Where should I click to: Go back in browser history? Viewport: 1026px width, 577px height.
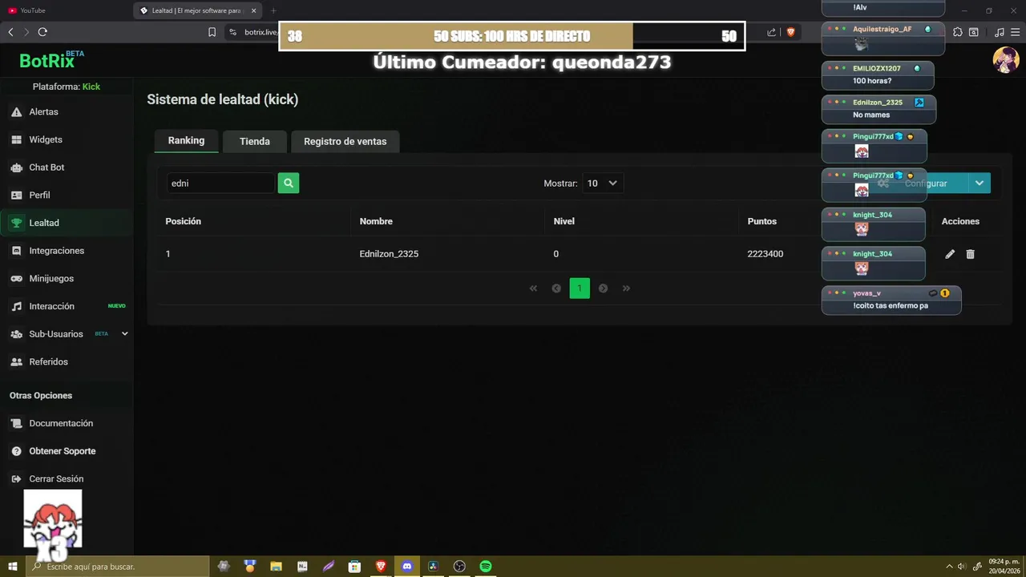[x=10, y=32]
